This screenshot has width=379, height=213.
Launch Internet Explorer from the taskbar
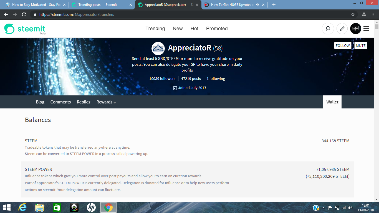click(22, 207)
